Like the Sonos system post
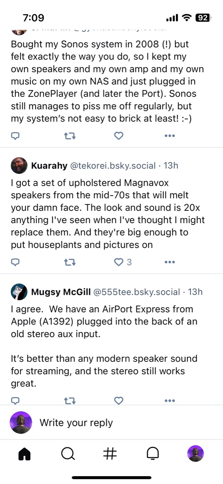 [x=119, y=136]
